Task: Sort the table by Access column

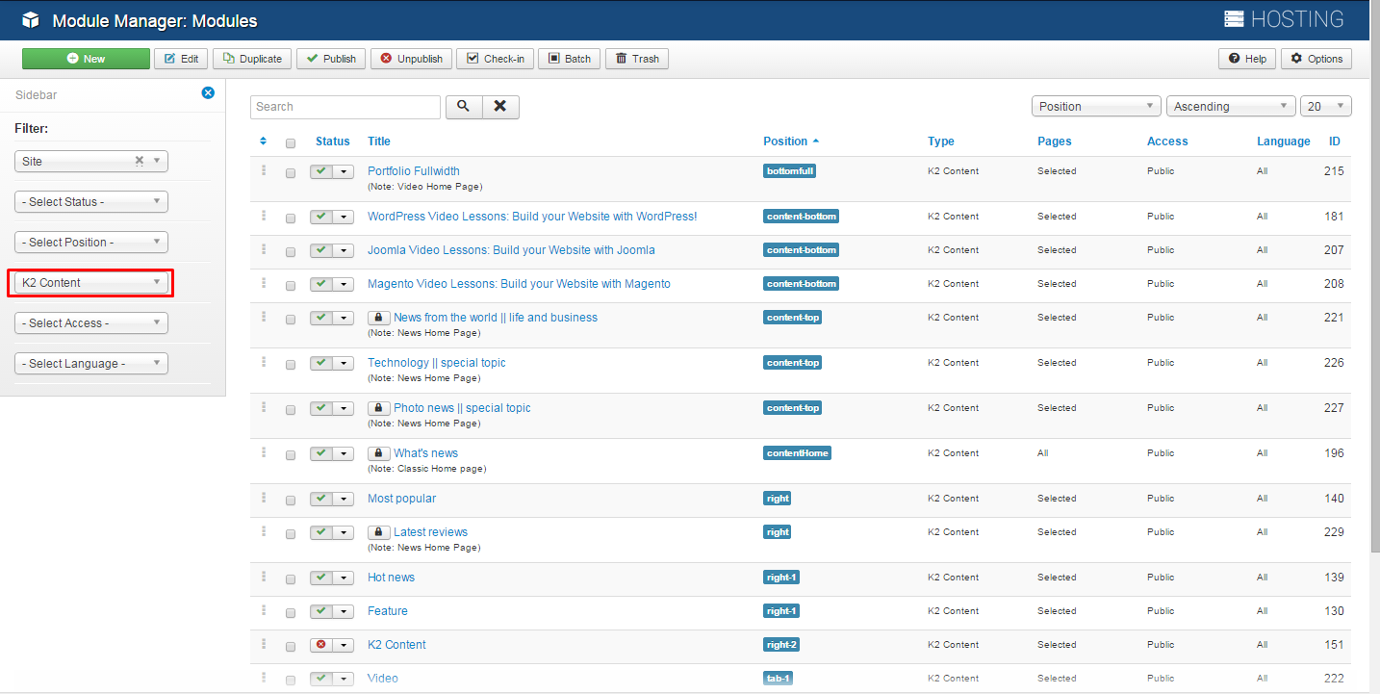Action: 1167,141
